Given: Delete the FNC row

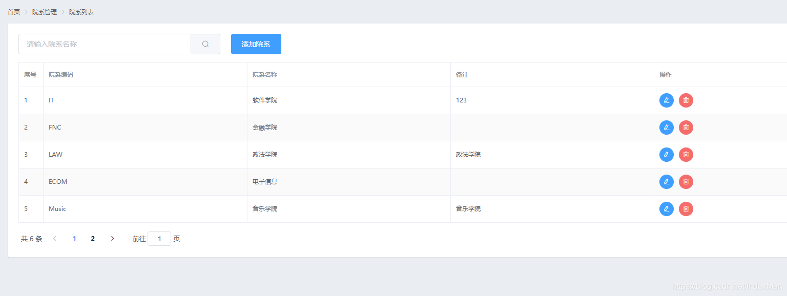Looking at the screenshot, I should tap(686, 128).
